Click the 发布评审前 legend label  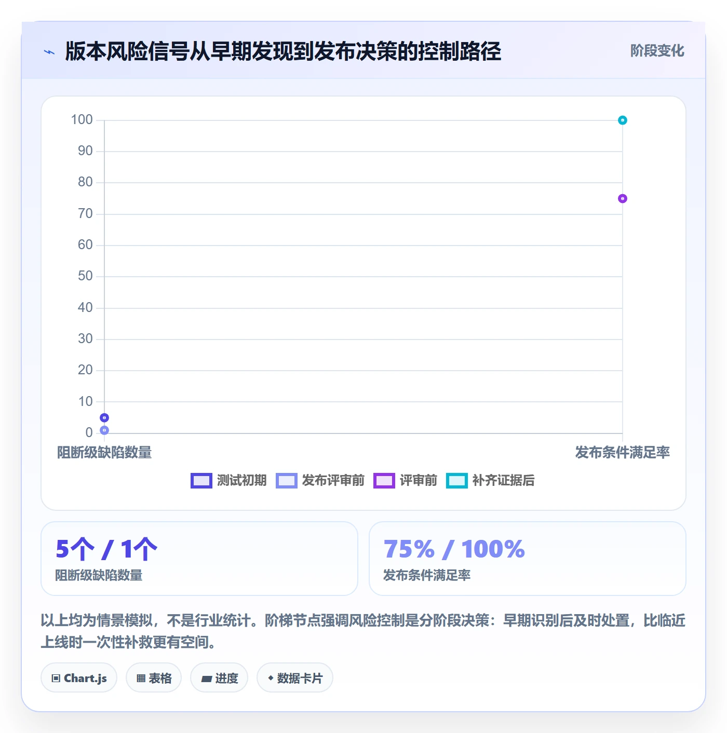point(333,481)
